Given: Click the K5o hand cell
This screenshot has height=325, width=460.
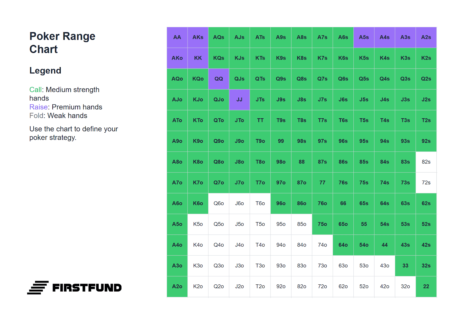Looking at the screenshot, I should [198, 224].
